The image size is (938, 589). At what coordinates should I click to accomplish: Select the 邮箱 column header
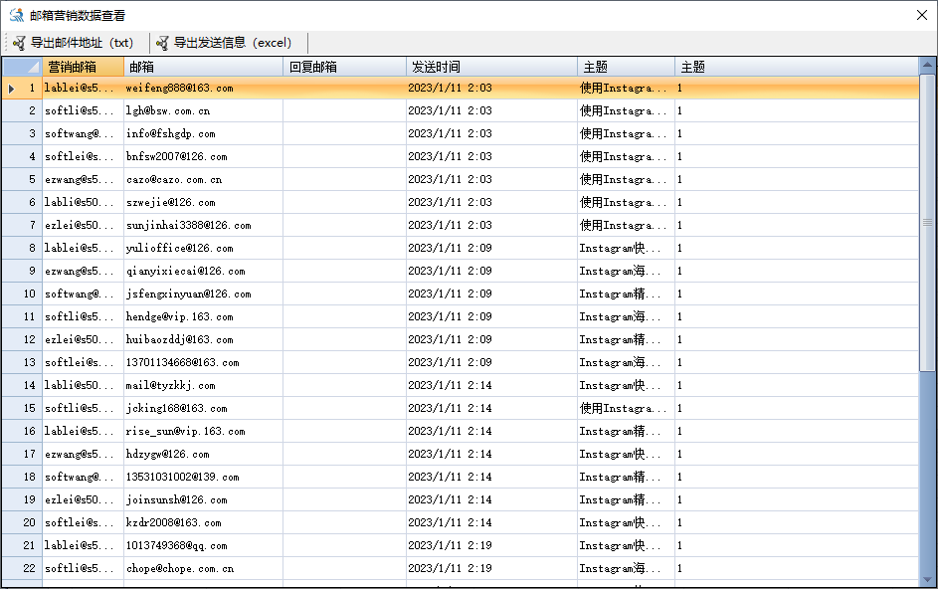pyautogui.click(x=199, y=66)
